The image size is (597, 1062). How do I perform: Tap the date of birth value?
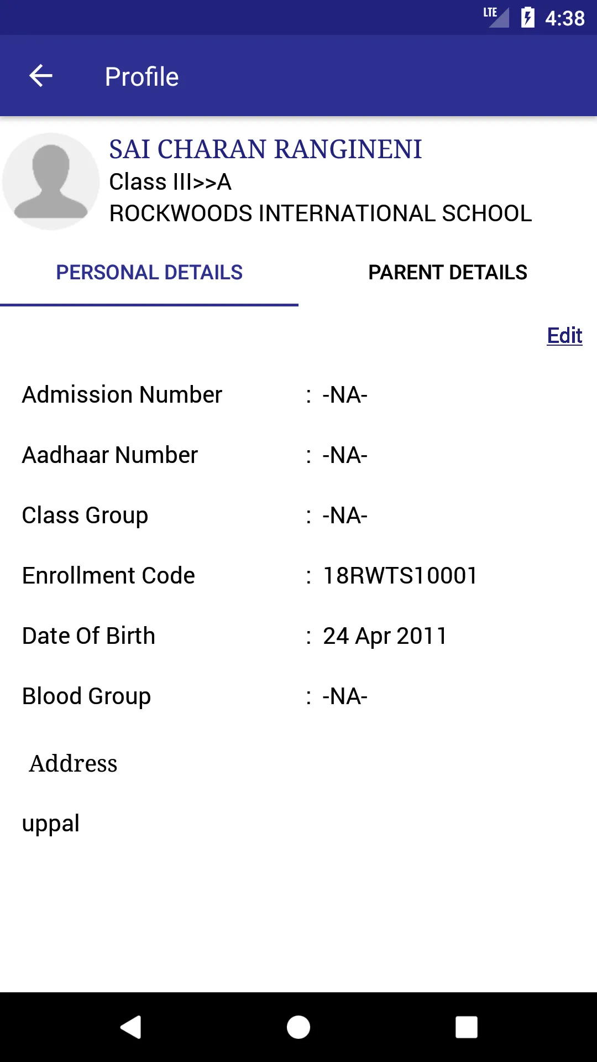click(385, 636)
